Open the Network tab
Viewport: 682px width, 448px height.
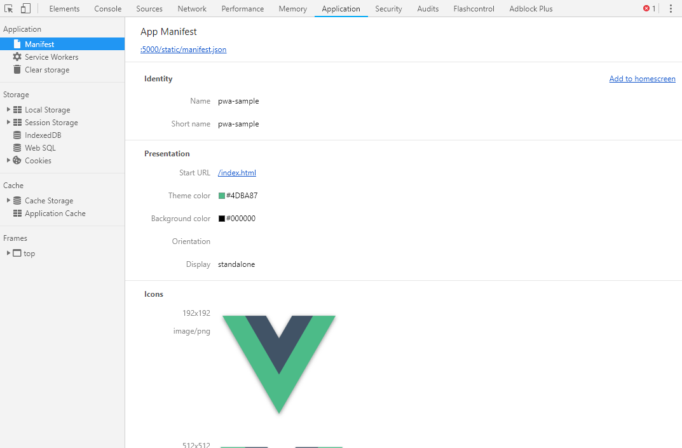coord(192,9)
